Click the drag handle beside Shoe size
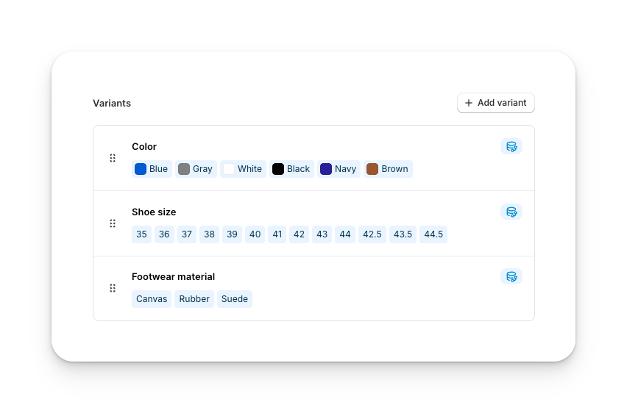This screenshot has height=413, width=627. pyautogui.click(x=113, y=223)
